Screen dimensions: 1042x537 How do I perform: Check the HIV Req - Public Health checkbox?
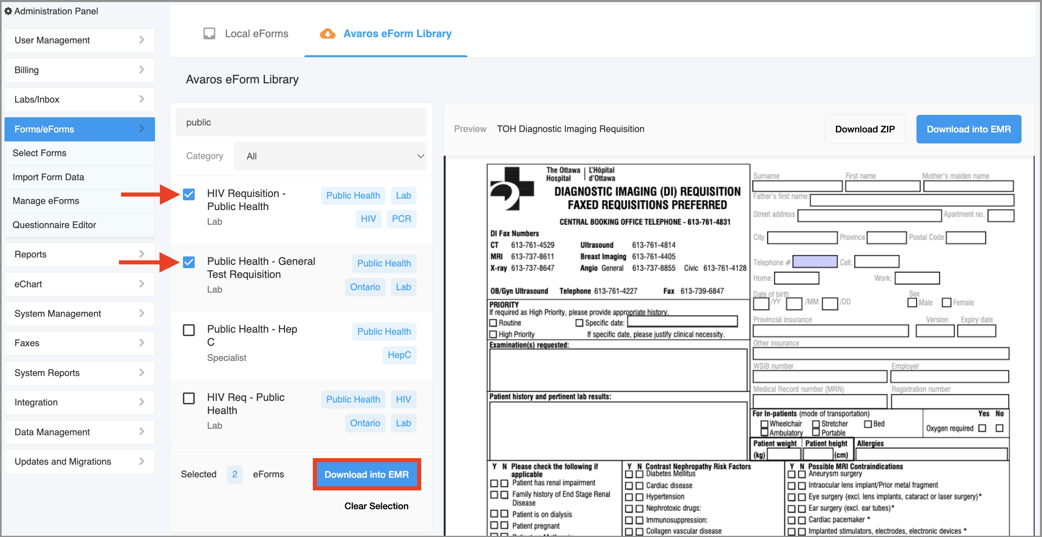click(189, 398)
